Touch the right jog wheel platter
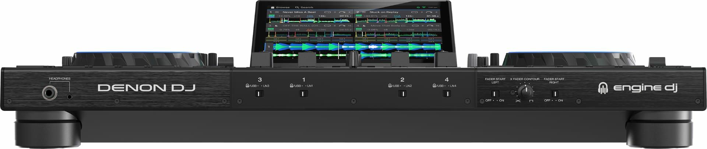 [569, 59]
